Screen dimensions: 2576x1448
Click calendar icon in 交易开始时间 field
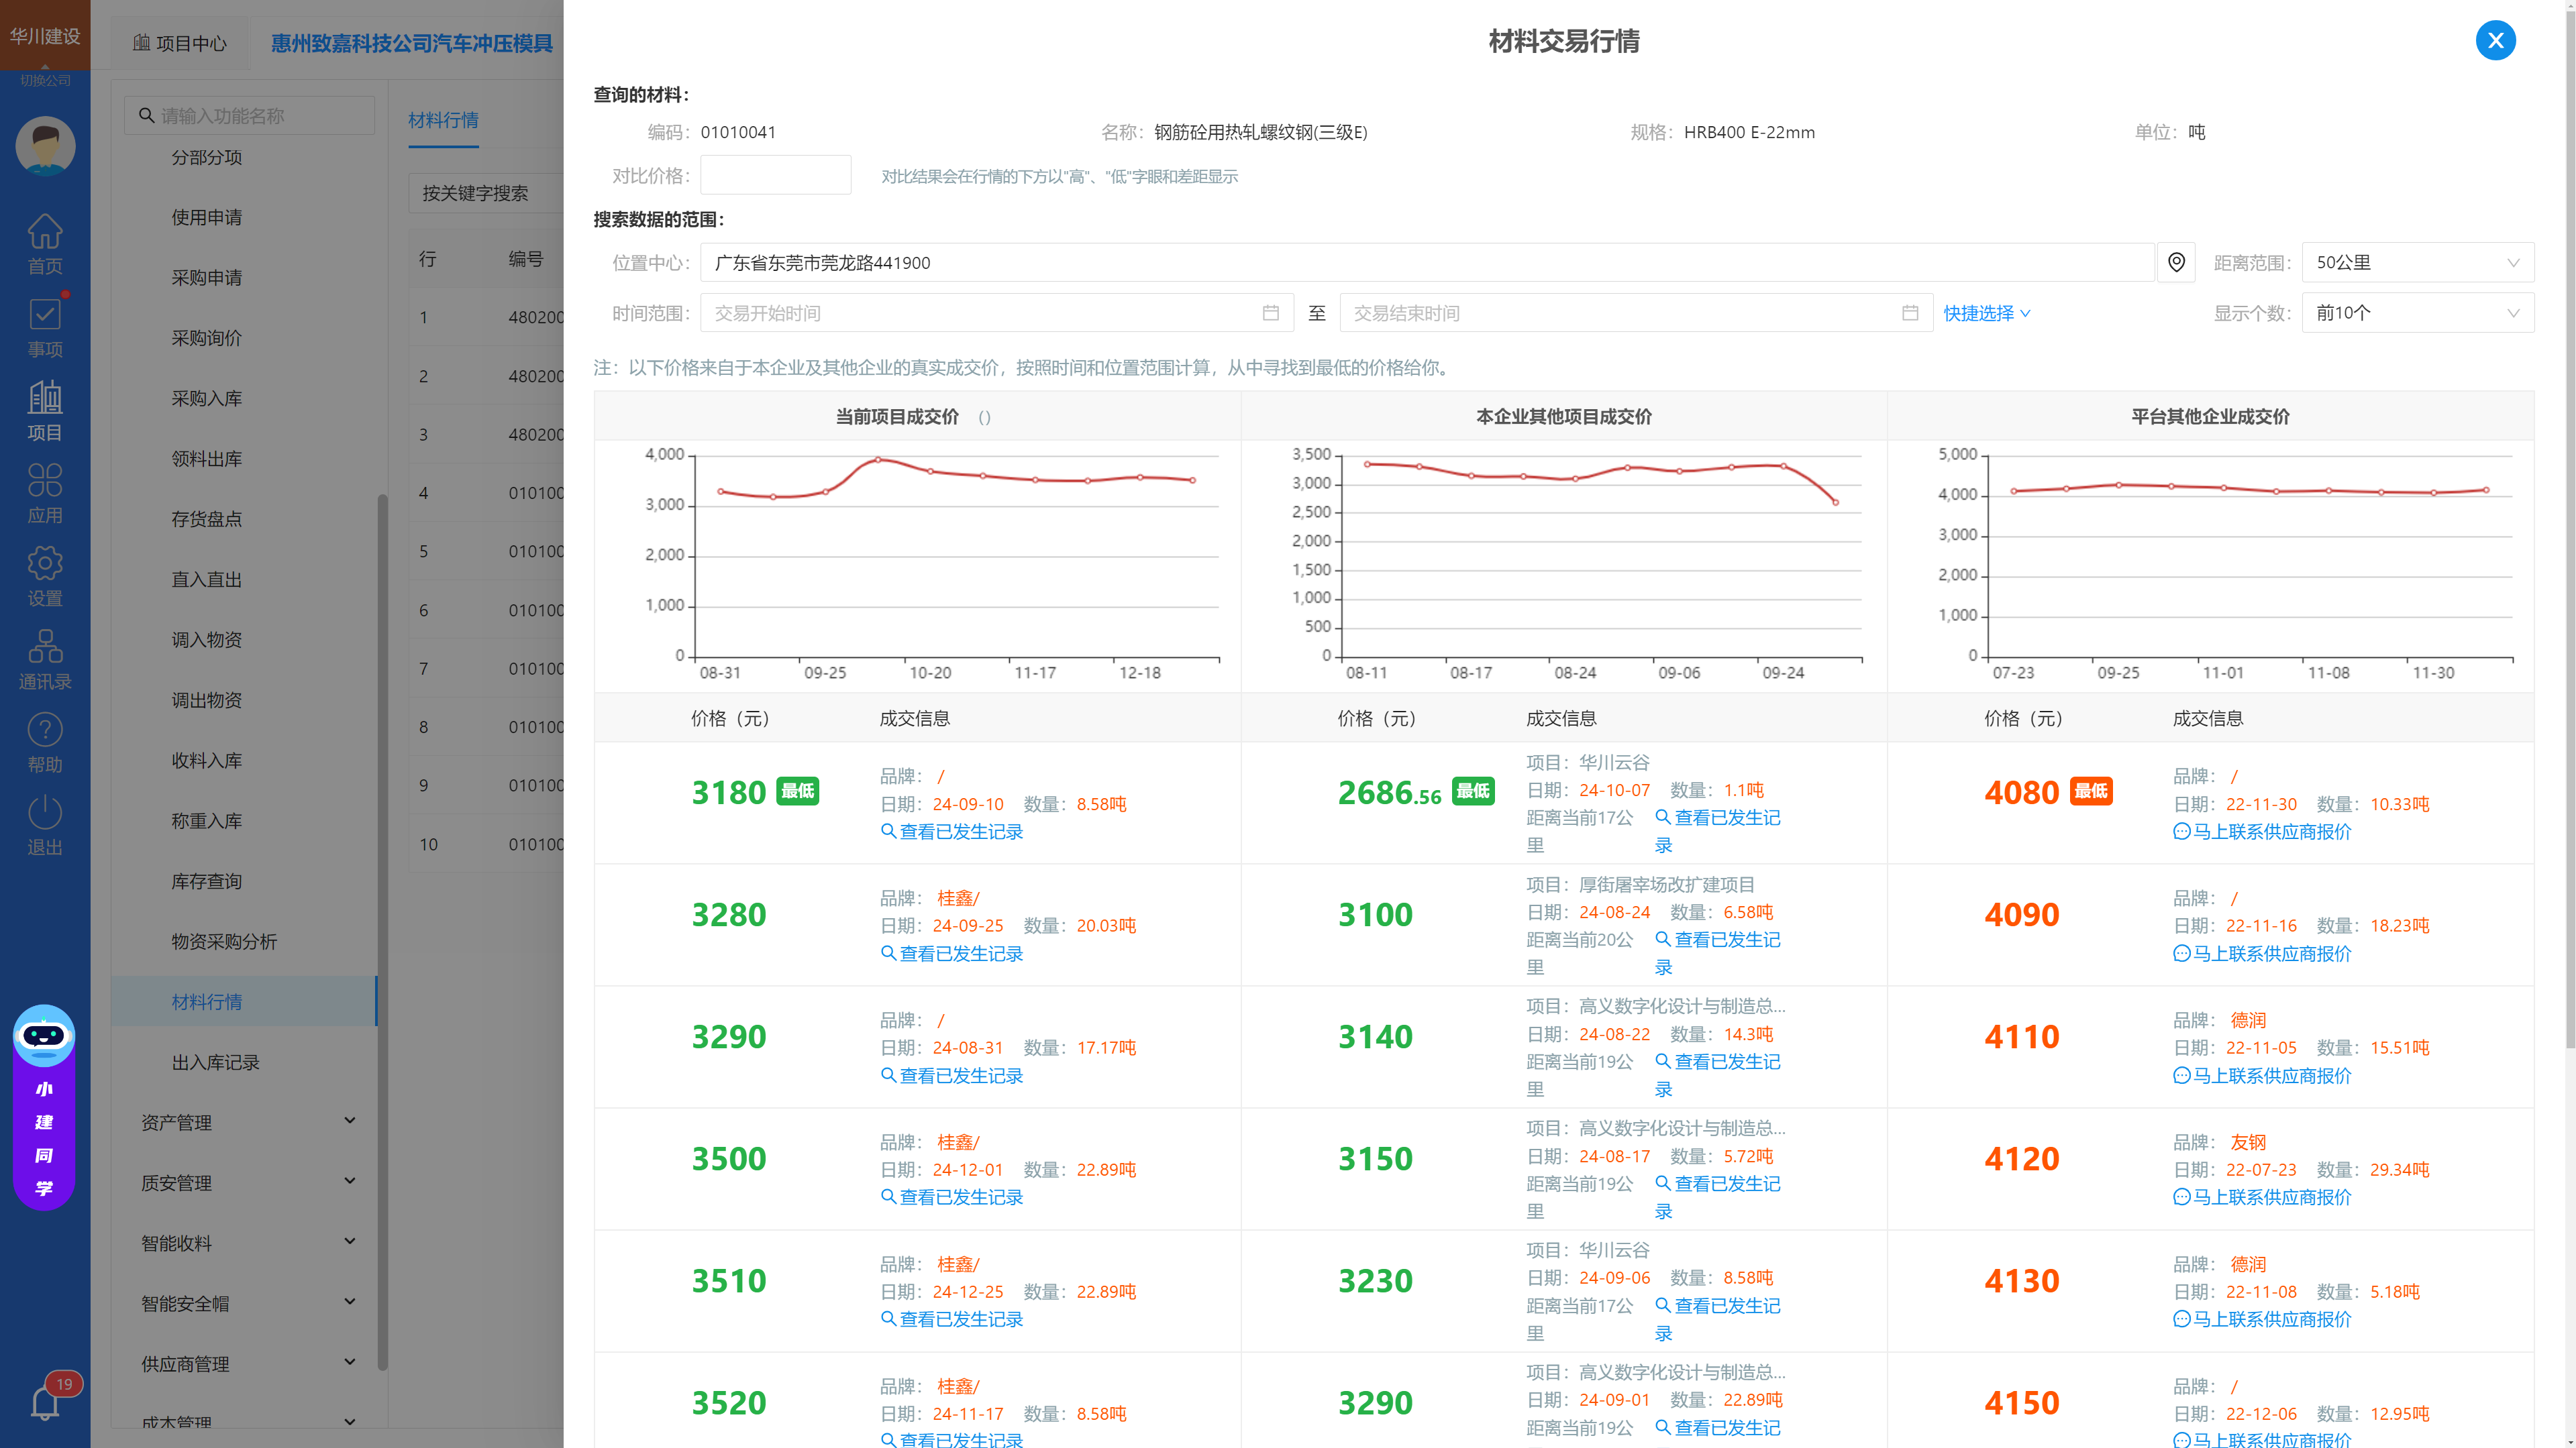point(1270,313)
